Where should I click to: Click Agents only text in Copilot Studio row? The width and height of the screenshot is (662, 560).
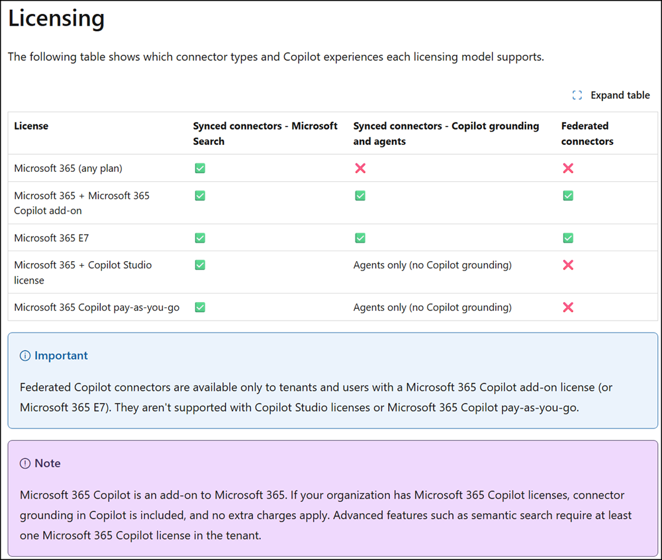tap(432, 265)
